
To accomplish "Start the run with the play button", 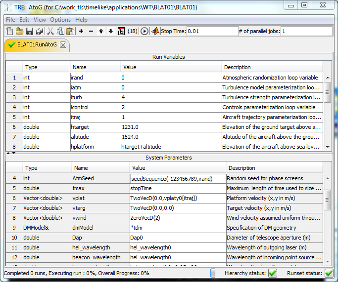I will coord(145,31).
